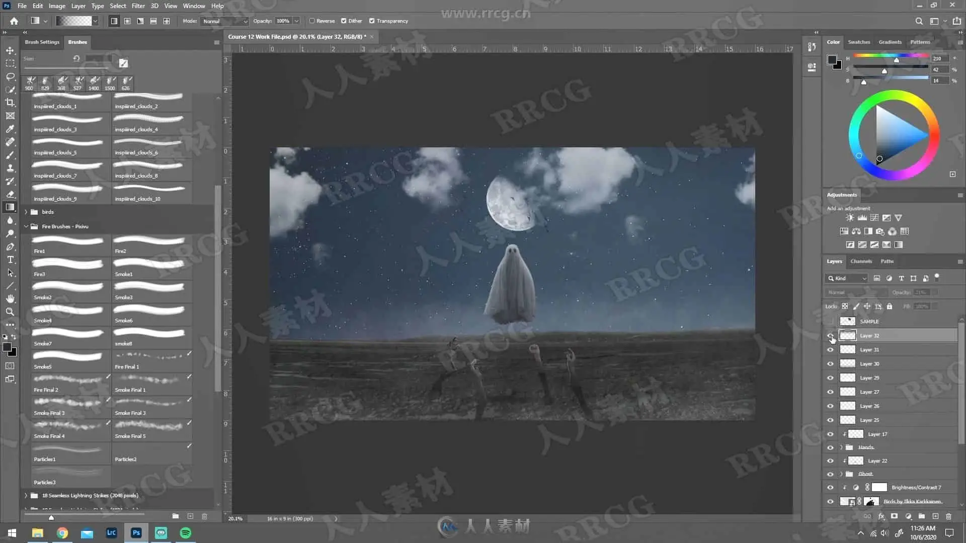Open the Search icon at top right
The image size is (966, 543).
tap(919, 21)
